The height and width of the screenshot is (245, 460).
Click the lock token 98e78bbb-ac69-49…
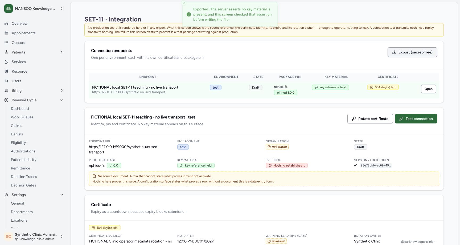coord(376,165)
